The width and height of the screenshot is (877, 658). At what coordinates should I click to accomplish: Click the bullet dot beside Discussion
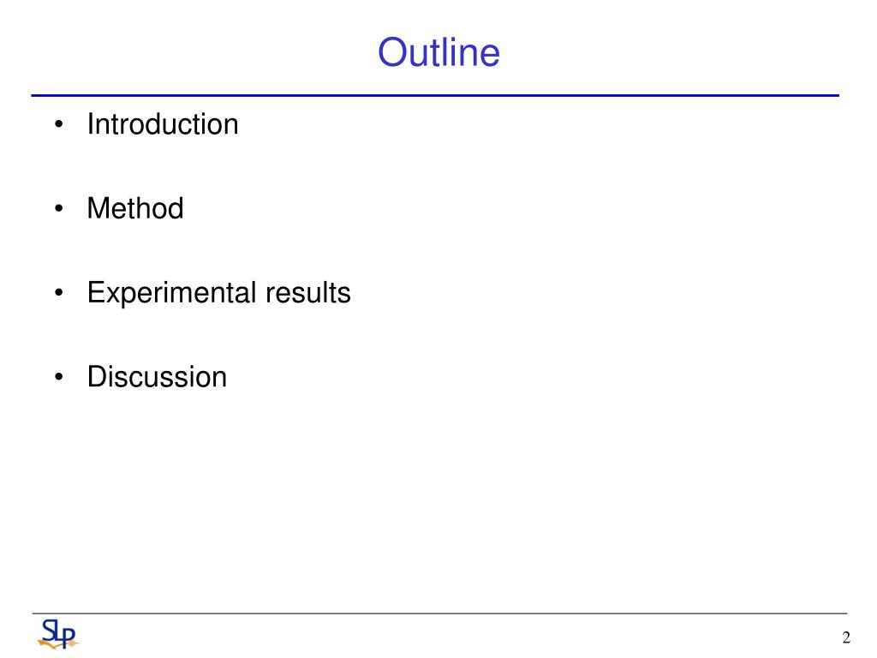click(x=59, y=377)
